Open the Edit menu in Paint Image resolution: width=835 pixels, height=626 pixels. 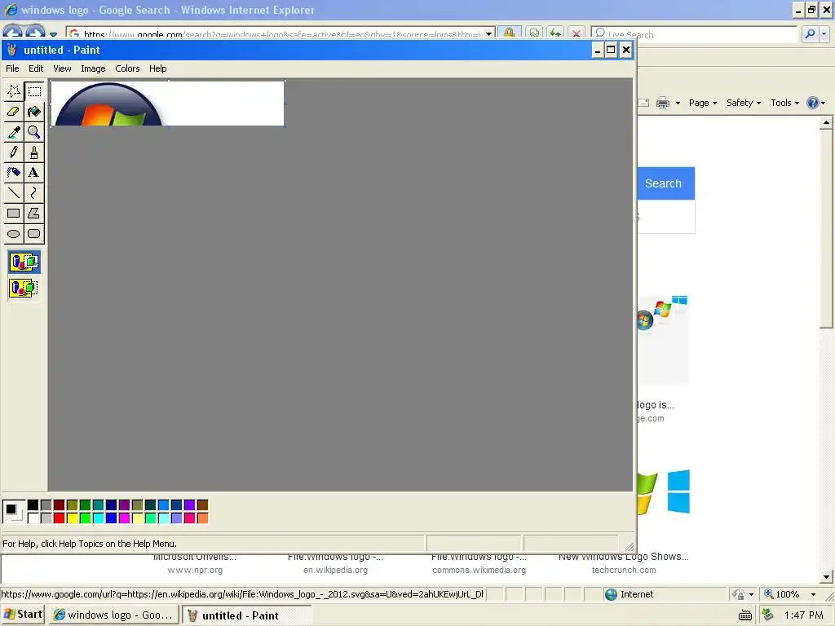point(36,68)
